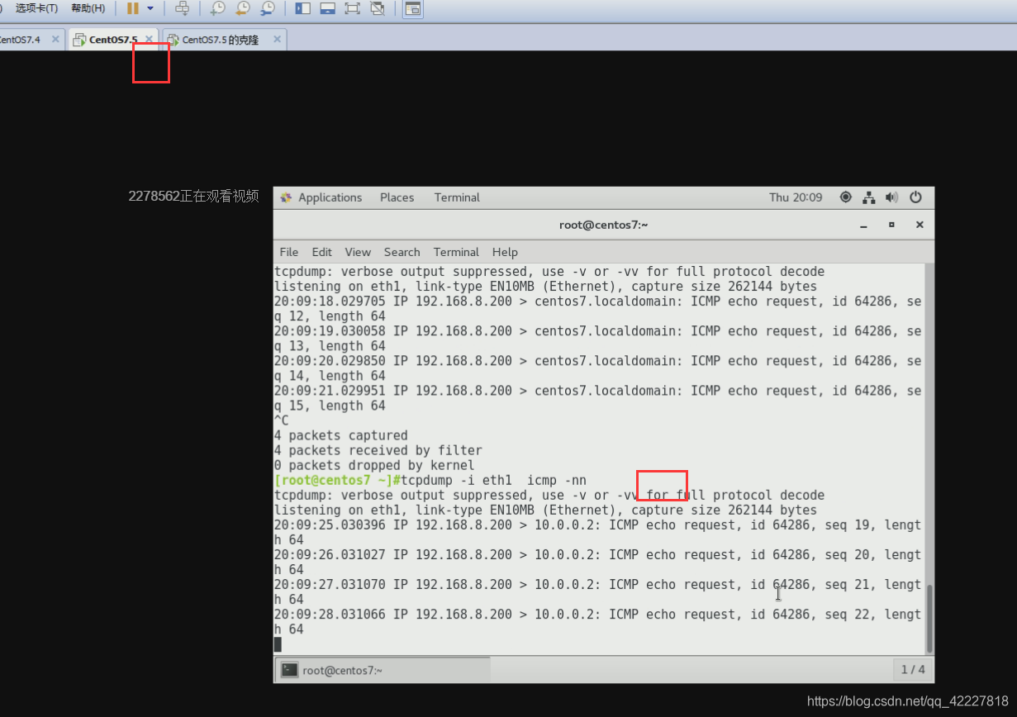Viewport: 1017px width, 717px height.
Task: Open the 选项卡(T) menu
Action: click(x=36, y=8)
